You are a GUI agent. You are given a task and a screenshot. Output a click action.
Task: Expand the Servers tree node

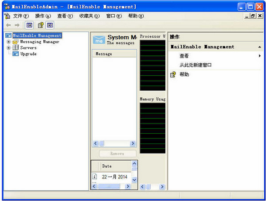click(x=8, y=48)
